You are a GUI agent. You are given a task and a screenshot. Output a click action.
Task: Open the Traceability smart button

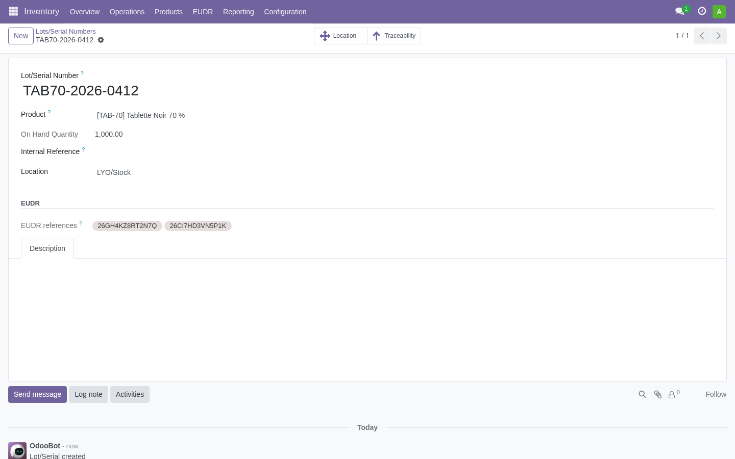click(394, 36)
